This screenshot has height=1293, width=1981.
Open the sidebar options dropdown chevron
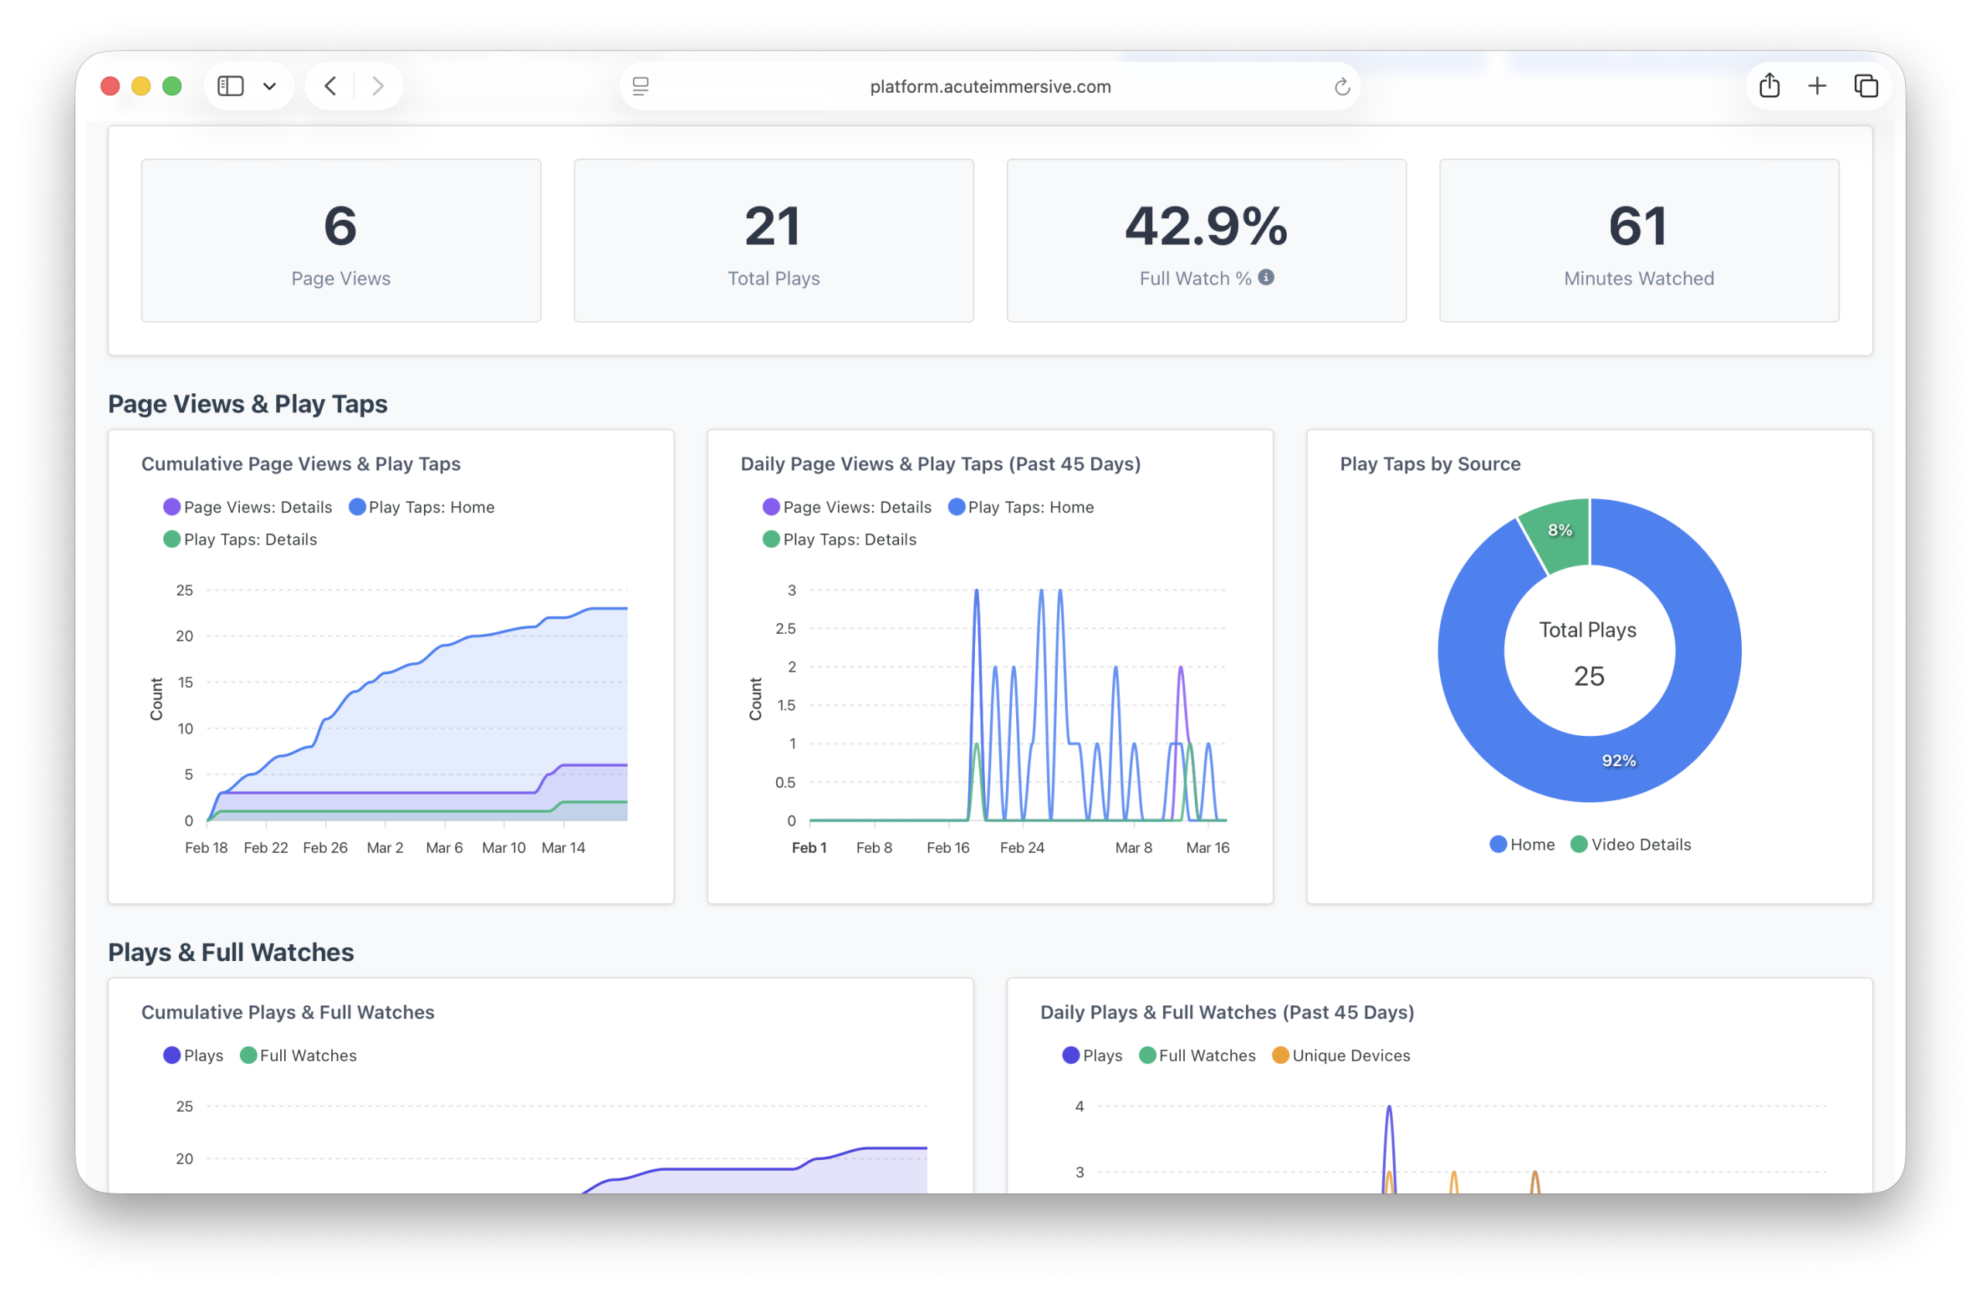pyautogui.click(x=269, y=86)
